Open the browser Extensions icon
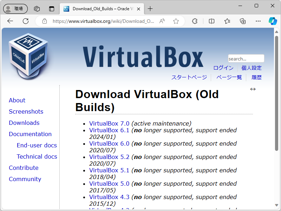The image size is (281, 211). 194,21
